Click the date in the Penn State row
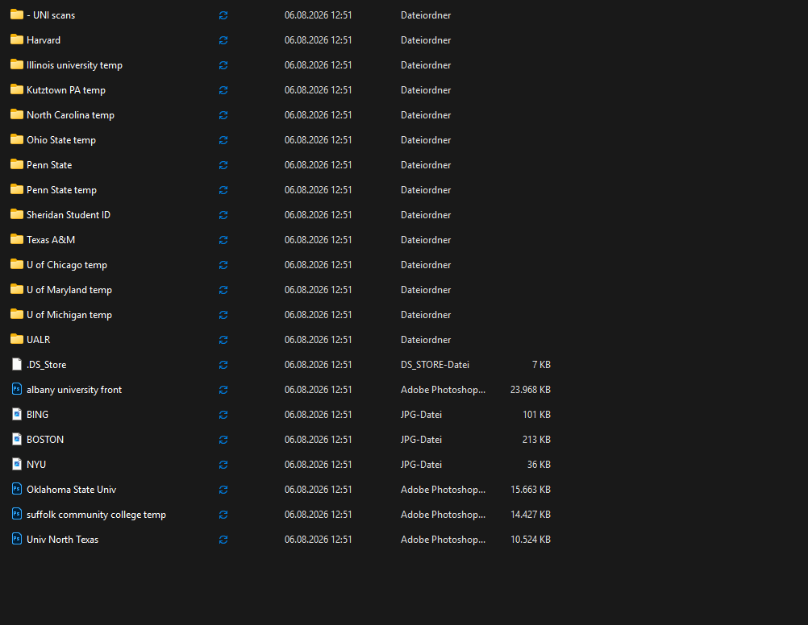Image resolution: width=808 pixels, height=625 pixels. (318, 165)
